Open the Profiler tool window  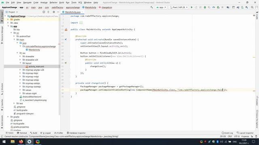(59, 133)
